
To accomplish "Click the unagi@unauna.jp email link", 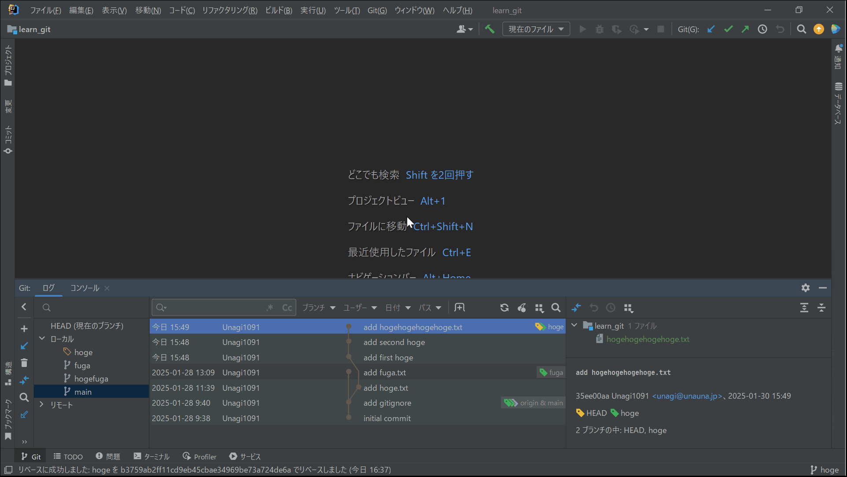I will [x=687, y=396].
